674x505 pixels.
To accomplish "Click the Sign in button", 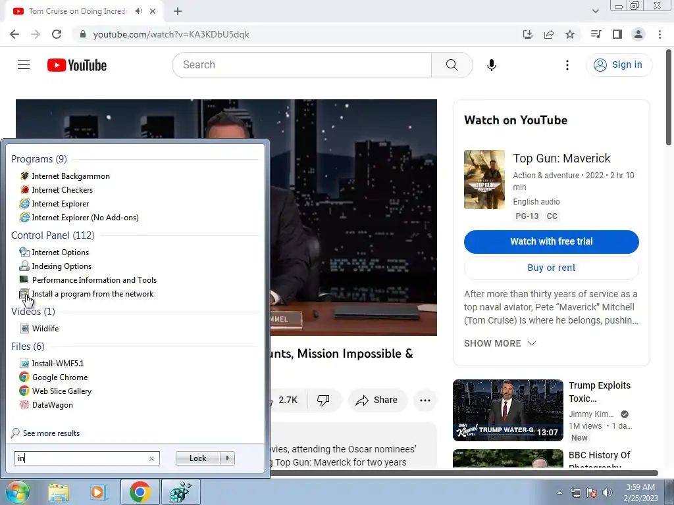I will click(619, 65).
